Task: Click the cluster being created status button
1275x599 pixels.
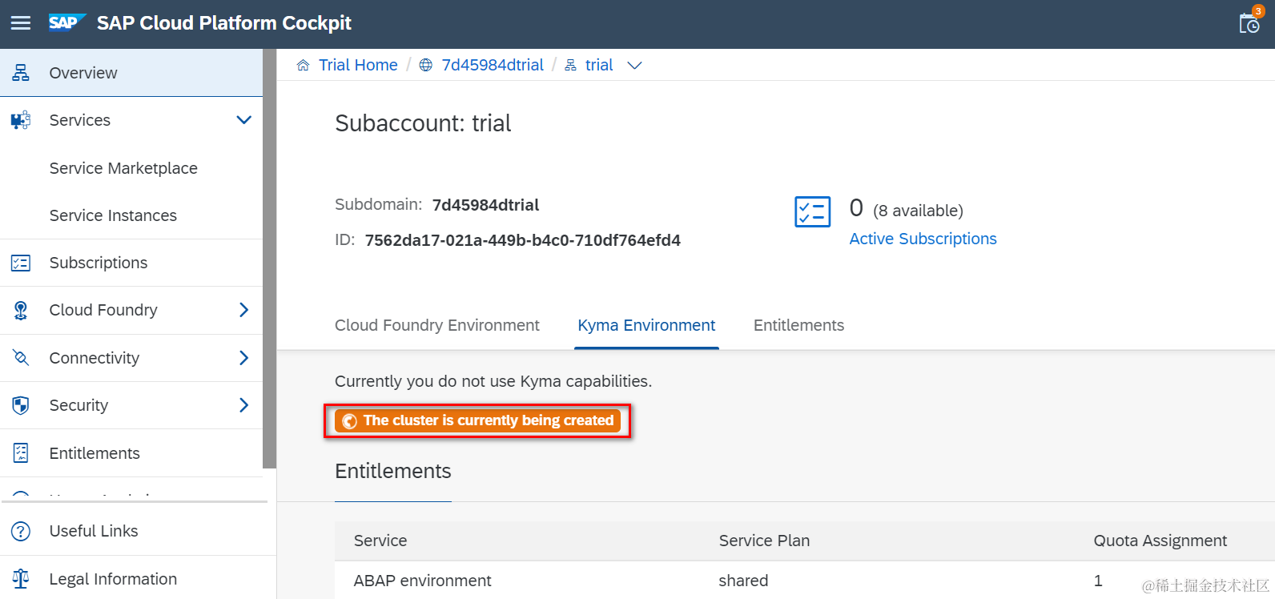Action: pos(477,420)
